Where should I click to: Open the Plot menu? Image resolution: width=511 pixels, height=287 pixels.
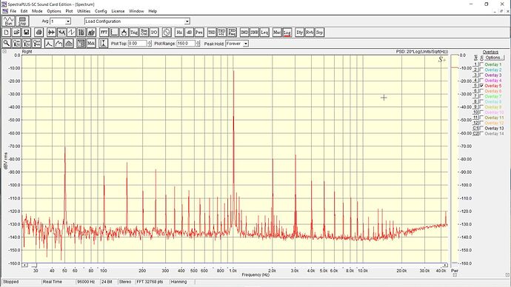point(69,11)
